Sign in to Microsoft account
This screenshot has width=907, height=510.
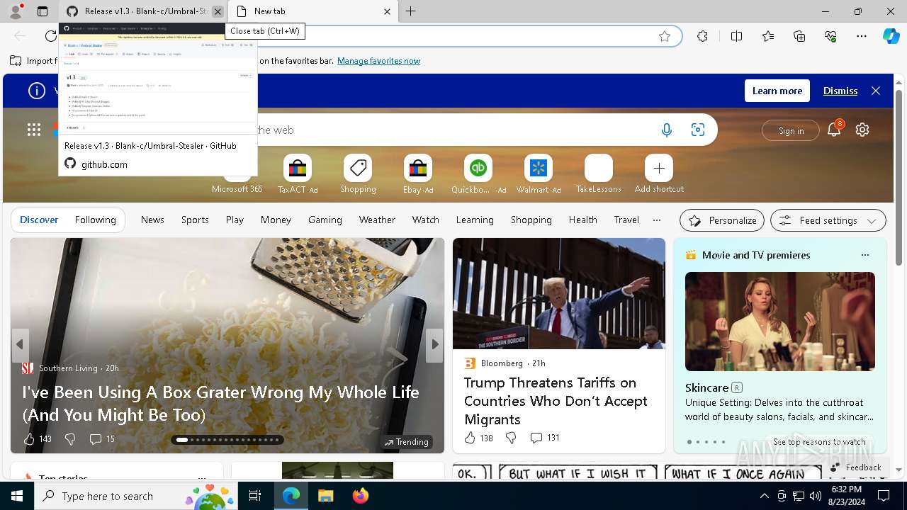(791, 130)
